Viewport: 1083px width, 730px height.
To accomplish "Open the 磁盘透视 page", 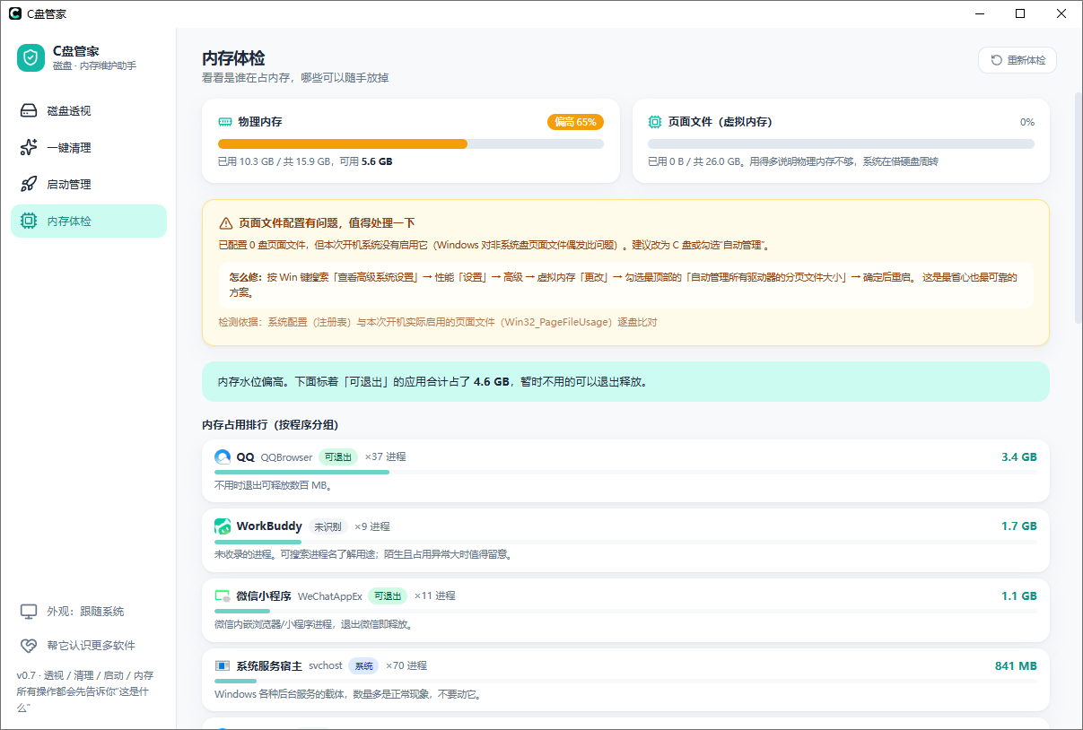I will click(x=89, y=110).
